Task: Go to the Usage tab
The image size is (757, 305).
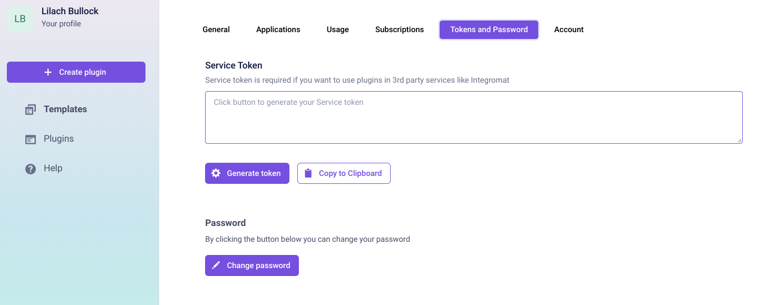Action: [x=338, y=29]
